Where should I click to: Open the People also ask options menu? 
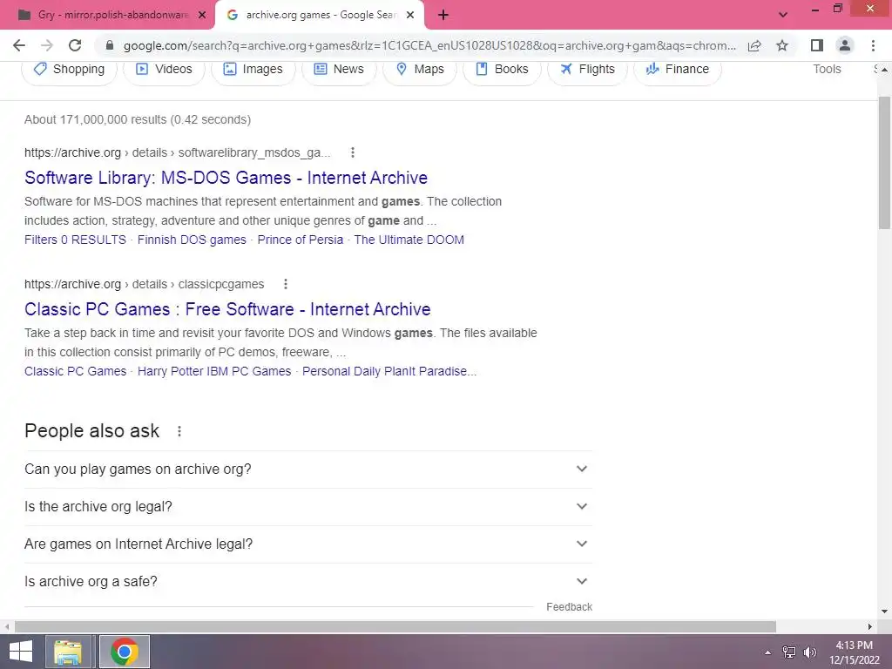(x=179, y=431)
